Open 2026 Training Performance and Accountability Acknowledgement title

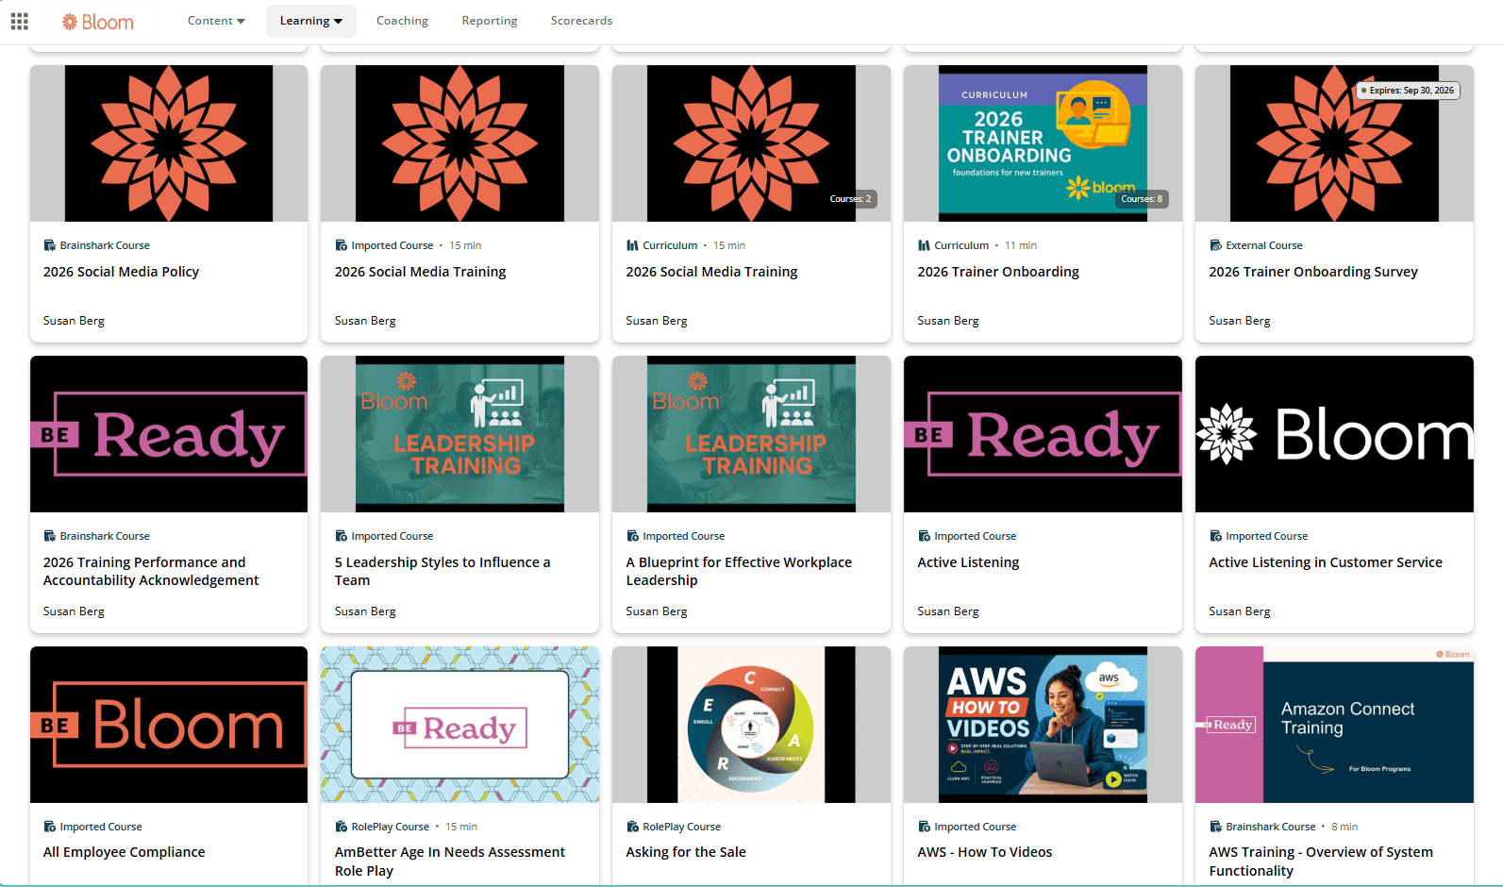click(151, 571)
